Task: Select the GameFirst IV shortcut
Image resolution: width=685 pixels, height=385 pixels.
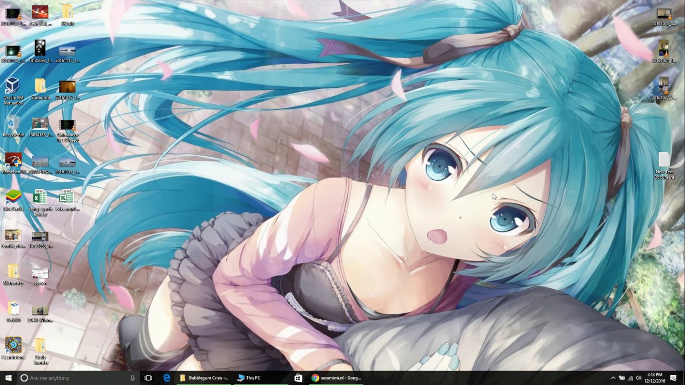Action: point(13,165)
